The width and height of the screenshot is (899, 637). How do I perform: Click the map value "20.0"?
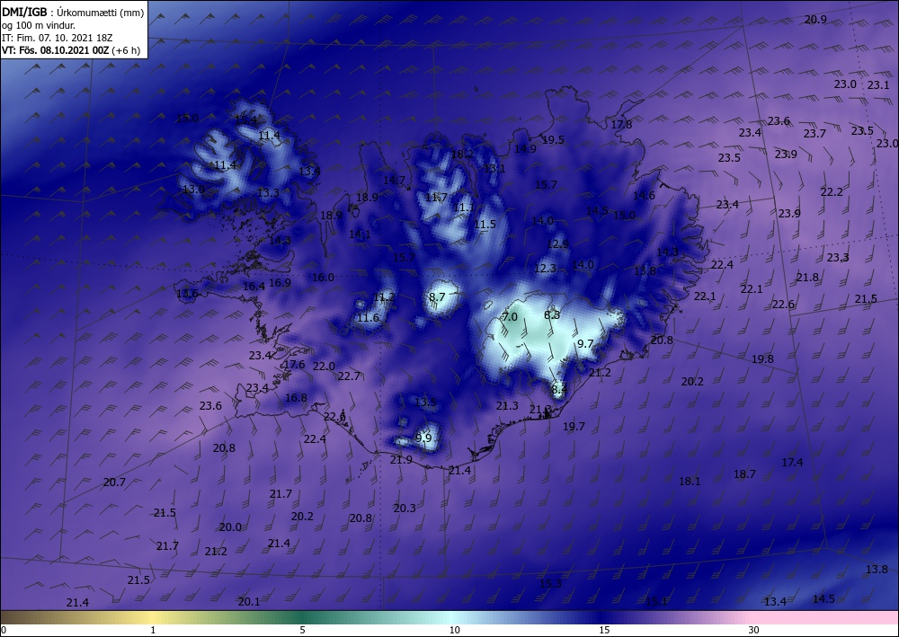tap(230, 527)
